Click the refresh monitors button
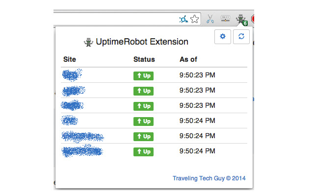Screen dimensions: 314x196 coord(241,37)
